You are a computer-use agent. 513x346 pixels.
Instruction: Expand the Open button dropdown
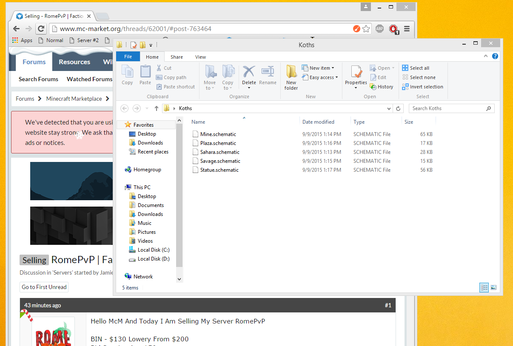(x=393, y=68)
